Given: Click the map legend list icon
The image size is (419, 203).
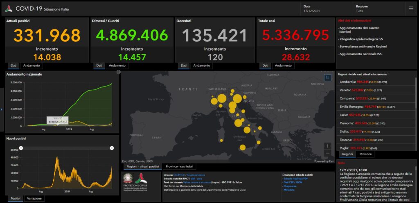Looking at the screenshot, I should [x=327, y=78].
